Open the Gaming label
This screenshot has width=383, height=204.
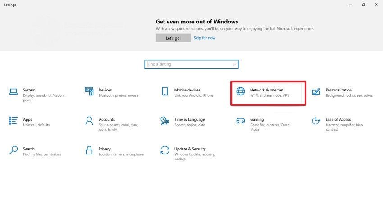coord(257,120)
